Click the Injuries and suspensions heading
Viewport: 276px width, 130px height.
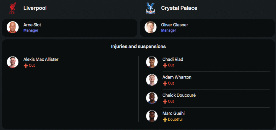pos(138,47)
